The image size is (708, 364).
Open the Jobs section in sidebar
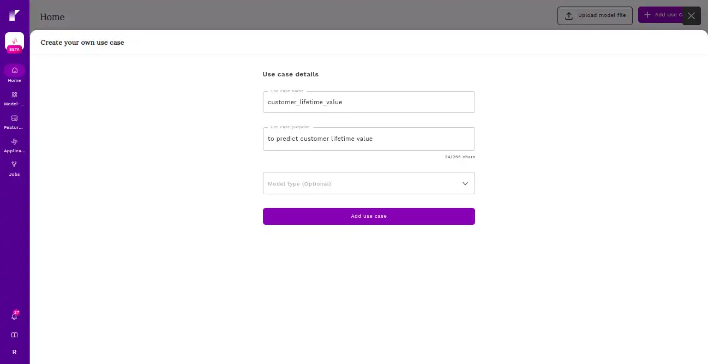click(x=14, y=169)
